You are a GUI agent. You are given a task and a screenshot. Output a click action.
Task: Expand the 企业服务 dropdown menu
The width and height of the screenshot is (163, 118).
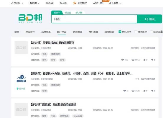click(115, 3)
